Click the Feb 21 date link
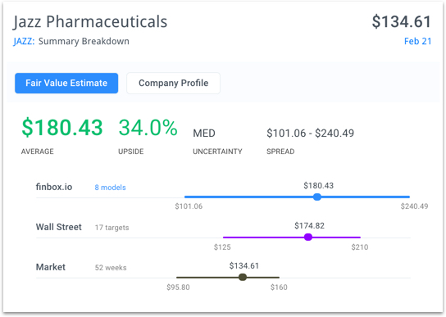Viewport: 446px width, 317px height. click(417, 41)
